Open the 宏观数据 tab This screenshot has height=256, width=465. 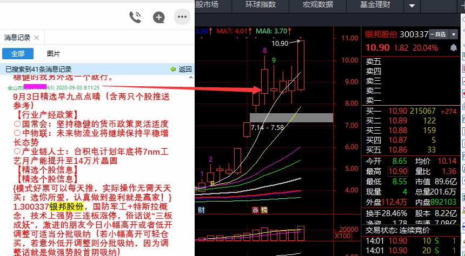click(x=317, y=5)
